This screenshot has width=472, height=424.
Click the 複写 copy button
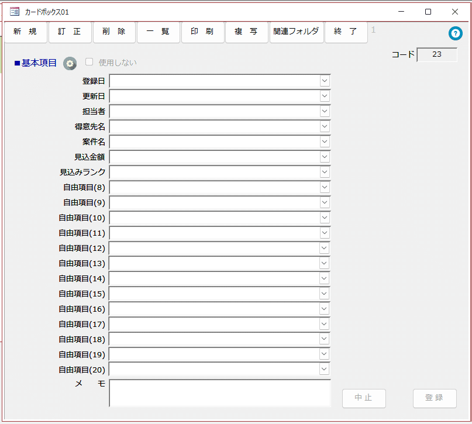[x=247, y=32]
